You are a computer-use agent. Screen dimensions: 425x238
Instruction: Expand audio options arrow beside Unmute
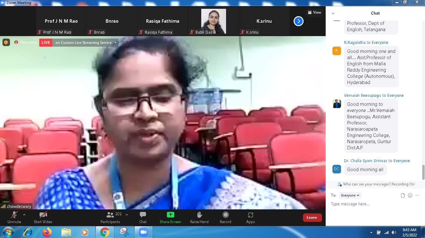click(24, 215)
